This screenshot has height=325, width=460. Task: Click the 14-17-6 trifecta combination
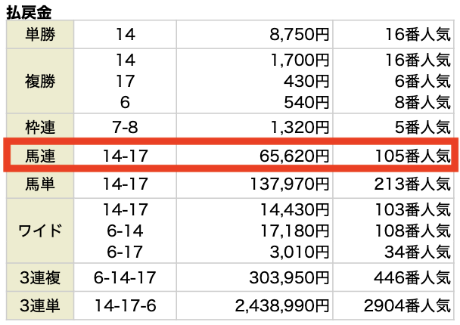click(x=126, y=306)
